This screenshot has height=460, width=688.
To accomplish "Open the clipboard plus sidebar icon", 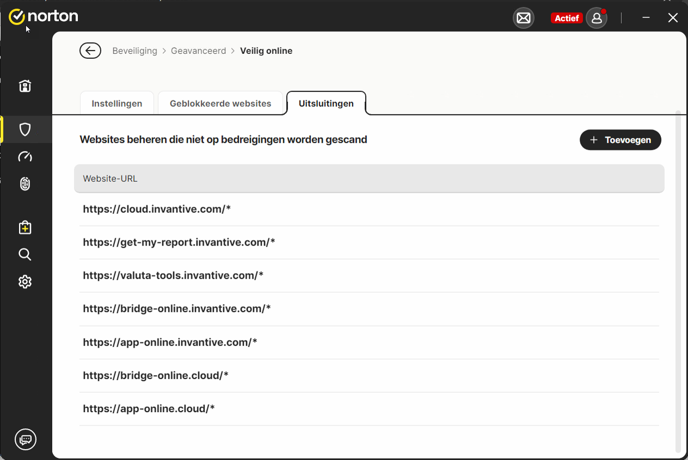I will point(25,227).
